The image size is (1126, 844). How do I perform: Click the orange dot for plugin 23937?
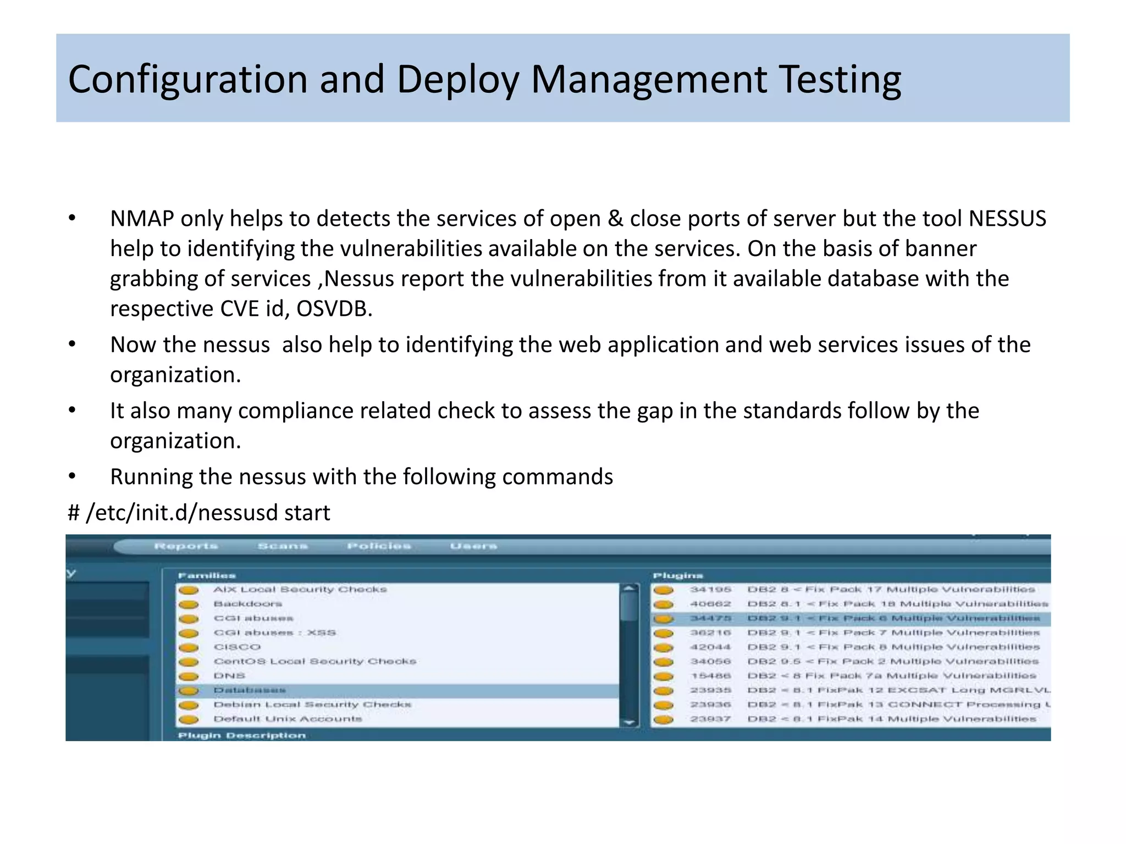point(664,719)
